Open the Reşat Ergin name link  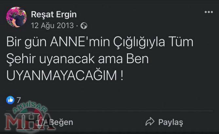click(x=54, y=14)
